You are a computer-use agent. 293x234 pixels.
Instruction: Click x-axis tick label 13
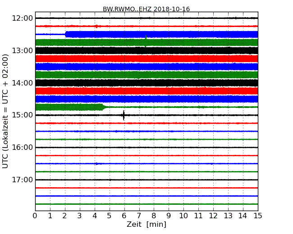(x=228, y=216)
